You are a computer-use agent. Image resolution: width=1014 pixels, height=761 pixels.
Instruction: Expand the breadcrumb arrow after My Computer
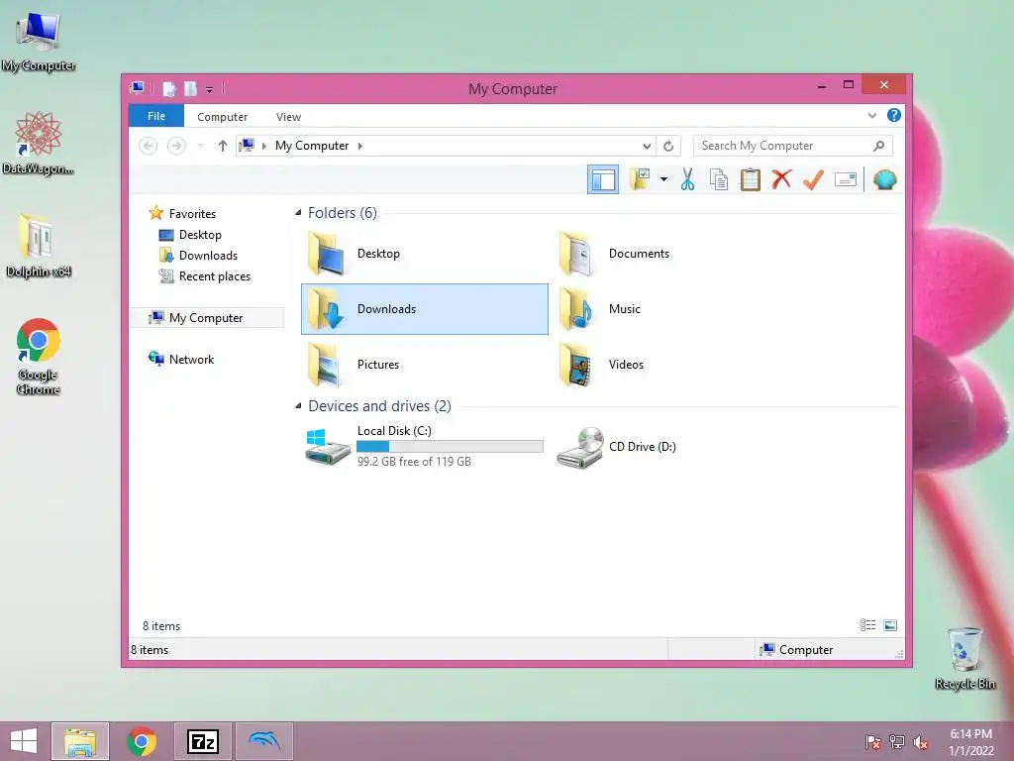click(360, 146)
